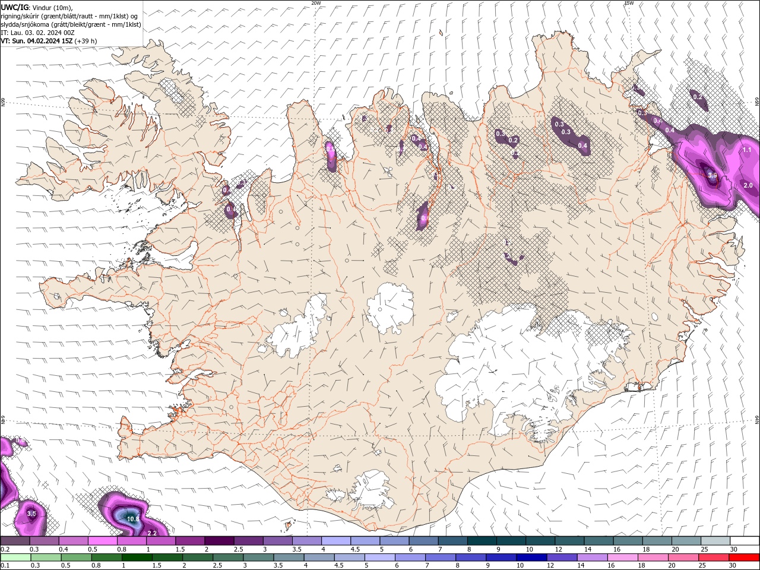Viewport: 760px width, 570px height.
Task: Click the '20W' longitude label
Action: [x=316, y=3]
